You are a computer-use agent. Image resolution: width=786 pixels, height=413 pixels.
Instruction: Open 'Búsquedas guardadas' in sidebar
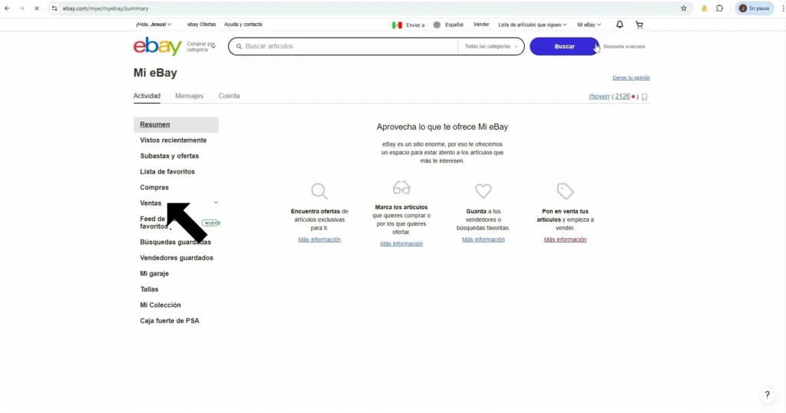coord(176,242)
